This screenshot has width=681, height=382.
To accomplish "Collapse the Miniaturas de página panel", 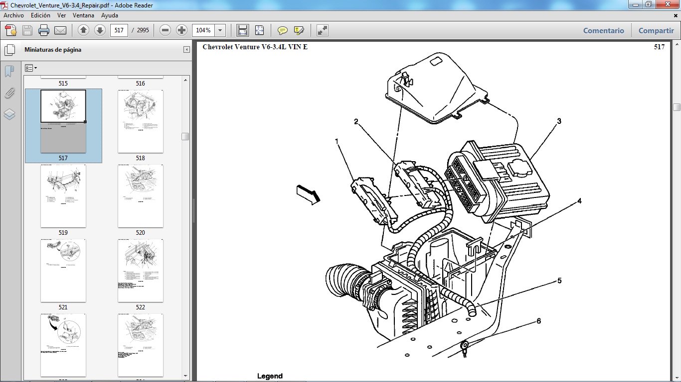I will pos(186,50).
